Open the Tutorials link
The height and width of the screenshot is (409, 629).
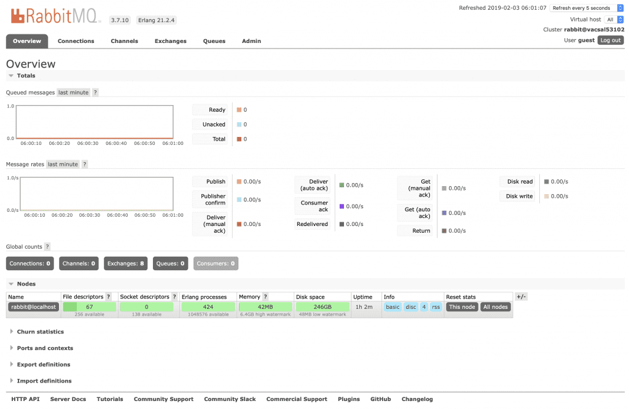pyautogui.click(x=110, y=399)
